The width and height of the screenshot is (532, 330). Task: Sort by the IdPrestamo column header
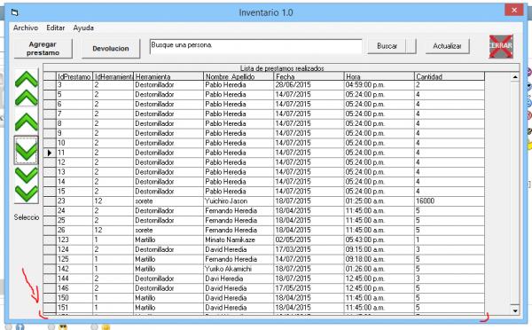pyautogui.click(x=74, y=76)
